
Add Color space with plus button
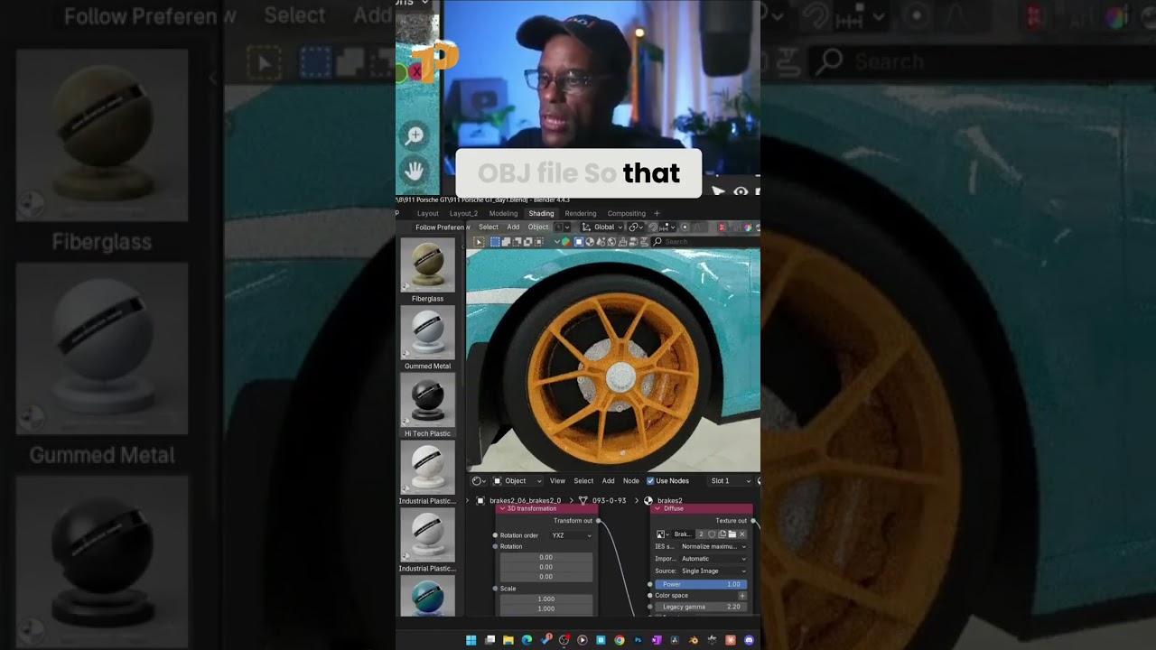[742, 596]
